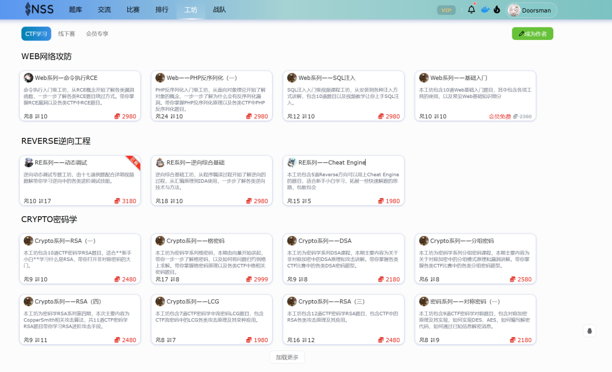The height and width of the screenshot is (372, 612).
Task: Open the Web系列——SQL注入 workshop
Action: click(343, 96)
